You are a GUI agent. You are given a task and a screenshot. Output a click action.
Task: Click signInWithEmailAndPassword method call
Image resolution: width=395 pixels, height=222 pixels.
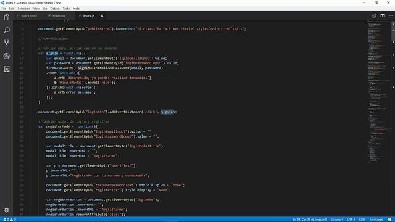[104, 68]
